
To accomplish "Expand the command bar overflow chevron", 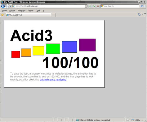I will click(x=145, y=14).
